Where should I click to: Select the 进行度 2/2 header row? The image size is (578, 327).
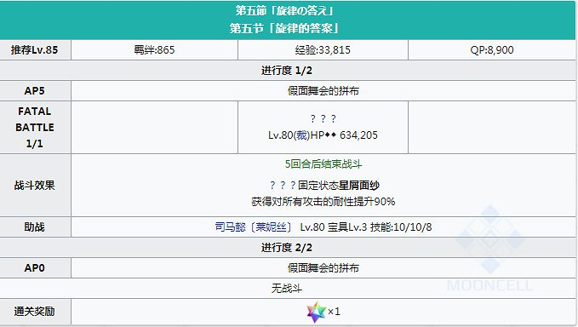click(x=287, y=247)
